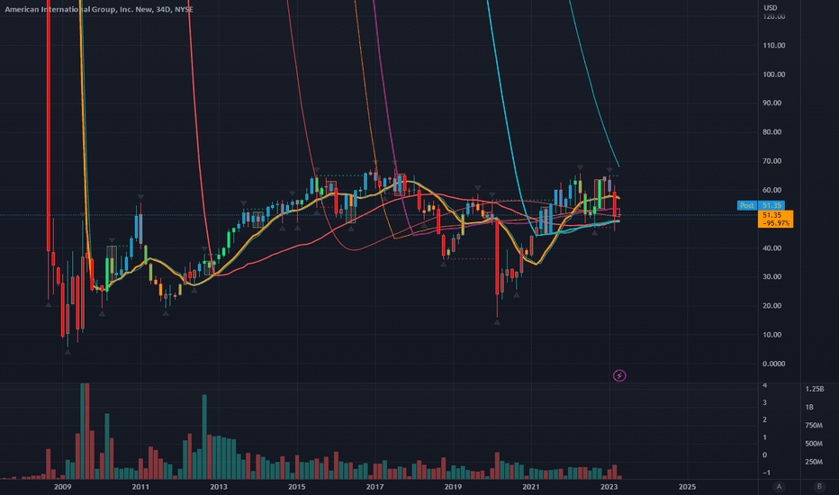Click the 60.00 price axis label

(x=771, y=190)
